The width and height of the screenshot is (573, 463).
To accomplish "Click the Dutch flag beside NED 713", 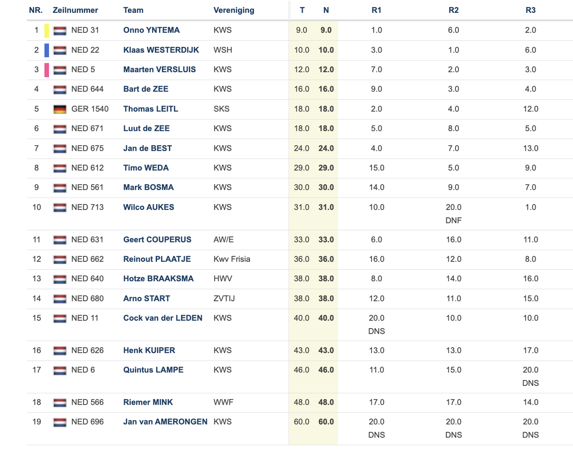I will tap(60, 208).
